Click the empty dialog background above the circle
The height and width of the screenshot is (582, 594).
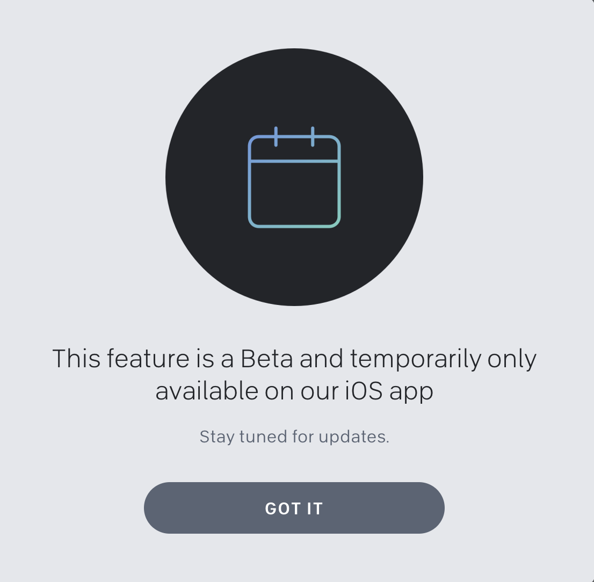coord(294,24)
